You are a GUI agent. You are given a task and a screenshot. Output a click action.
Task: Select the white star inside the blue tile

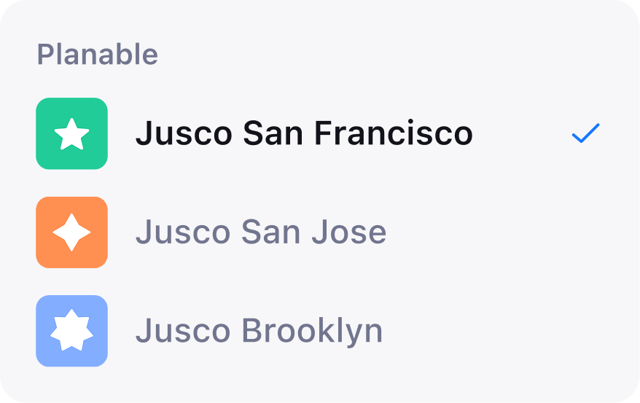click(72, 330)
